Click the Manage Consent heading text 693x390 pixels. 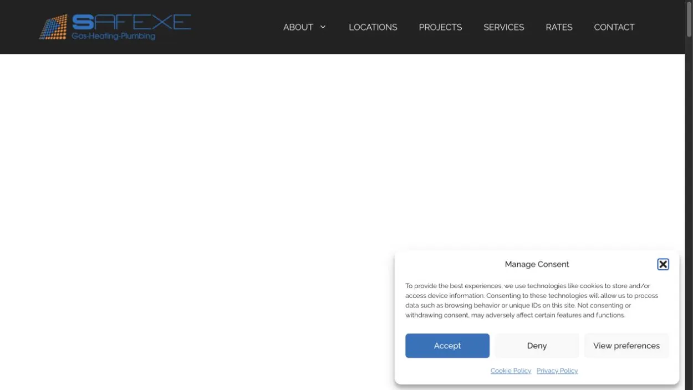pyautogui.click(x=537, y=264)
